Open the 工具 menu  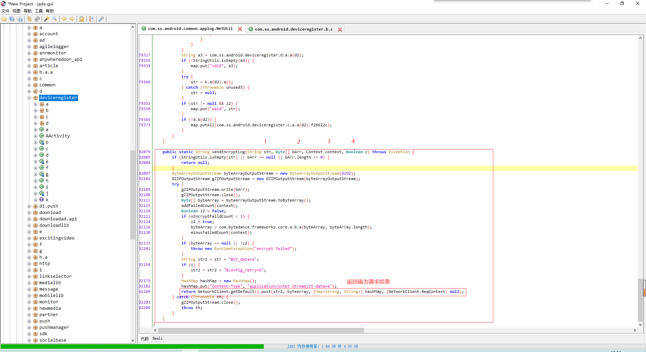(x=39, y=11)
